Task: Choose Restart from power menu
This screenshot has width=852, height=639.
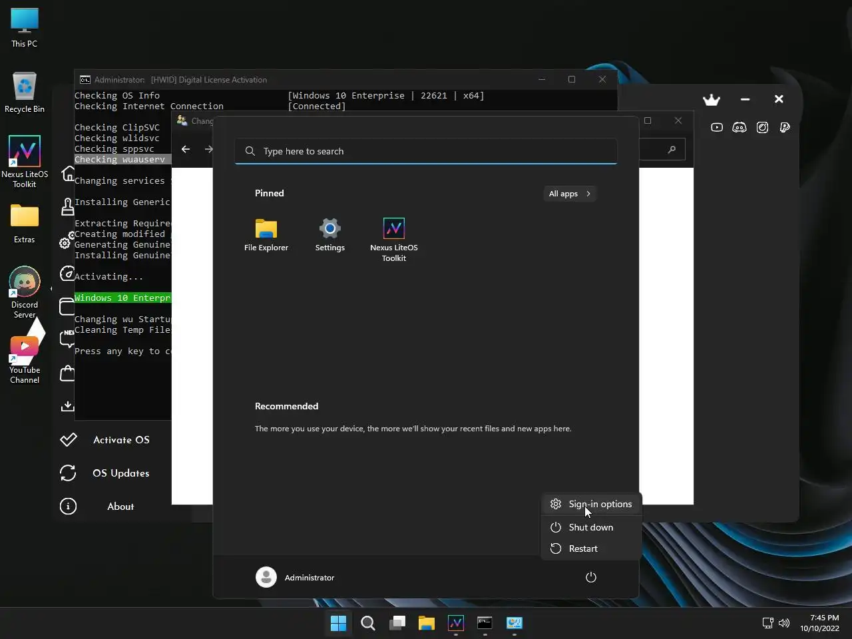Action: pos(591,548)
